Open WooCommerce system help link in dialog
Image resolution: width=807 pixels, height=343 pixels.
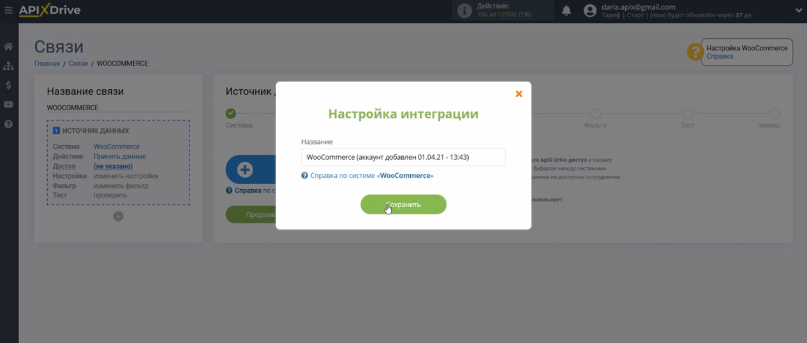[x=372, y=176]
